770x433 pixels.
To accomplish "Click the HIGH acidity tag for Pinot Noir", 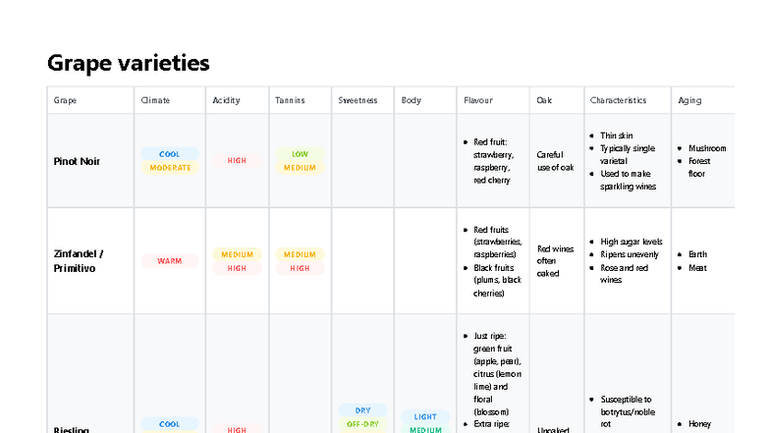I will point(237,161).
